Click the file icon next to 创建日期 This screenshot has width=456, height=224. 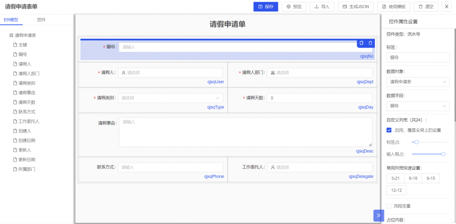pyautogui.click(x=15, y=140)
